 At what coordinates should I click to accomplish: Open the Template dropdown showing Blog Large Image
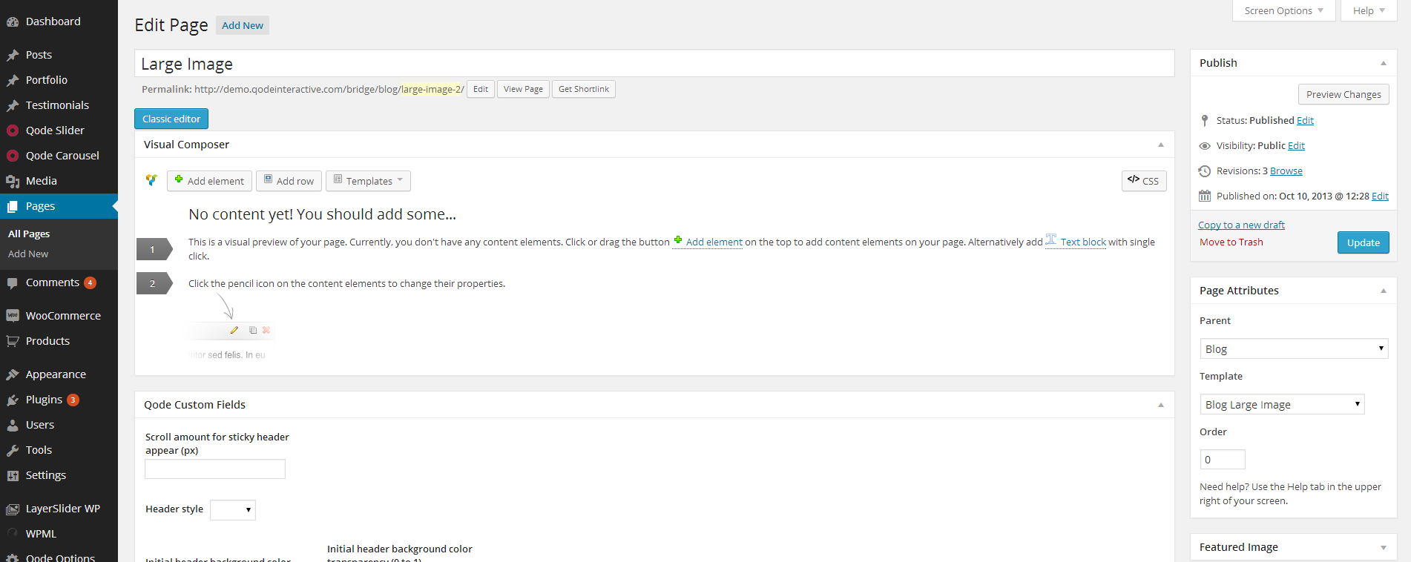click(1281, 404)
